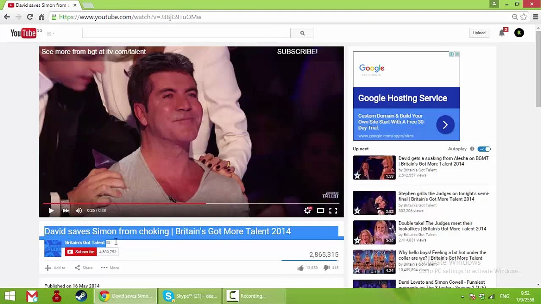This screenshot has width=541, height=304.
Task: Open thumbnail of 1:59 Alesha soaking video
Action: point(374,168)
